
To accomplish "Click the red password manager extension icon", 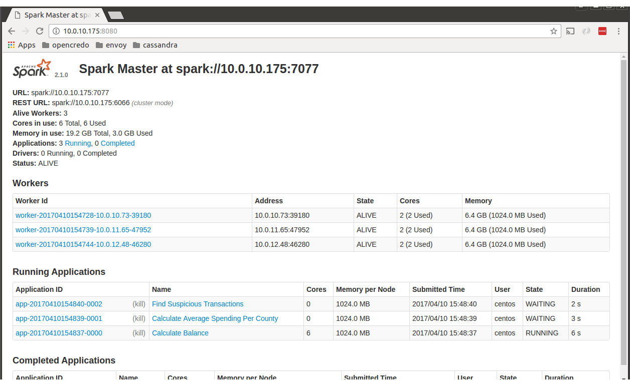I will (602, 31).
